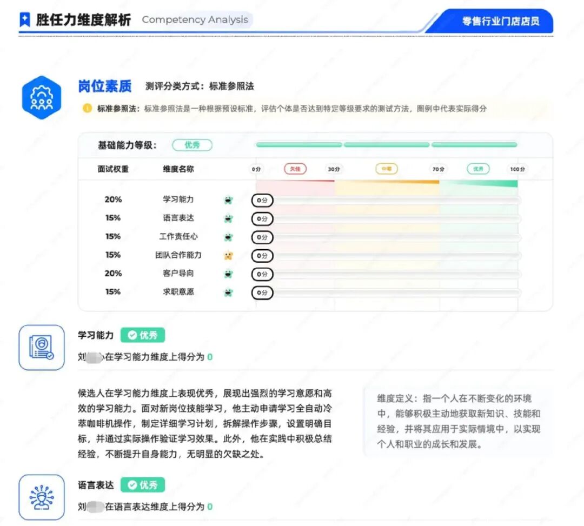Click the 优秀 badge beside 基础能力等级
The height and width of the screenshot is (526, 584).
pos(192,145)
